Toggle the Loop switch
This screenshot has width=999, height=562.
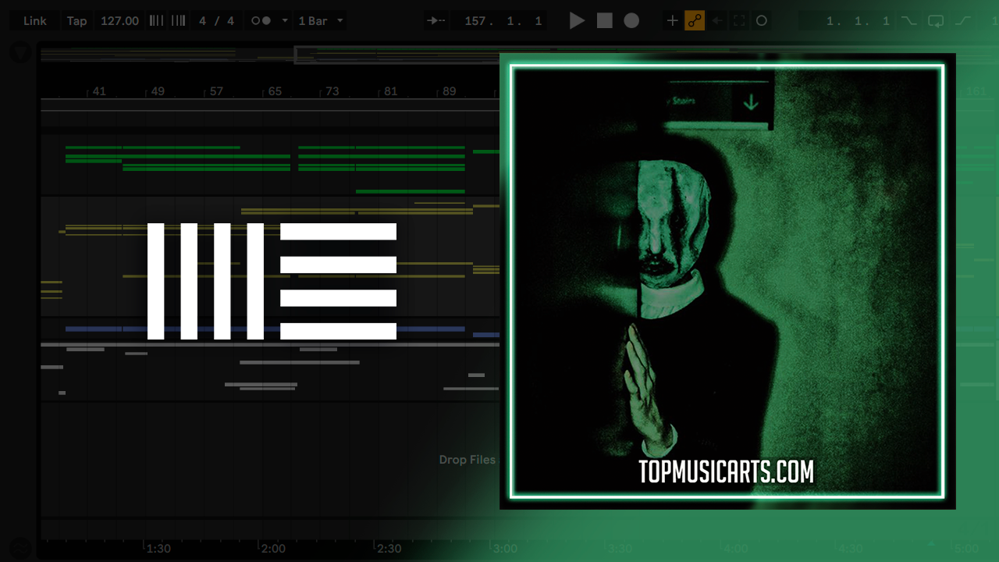pyautogui.click(x=936, y=21)
